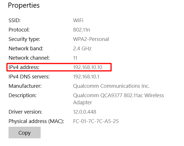Click the SSID label
184x146 pixels.
15,20
